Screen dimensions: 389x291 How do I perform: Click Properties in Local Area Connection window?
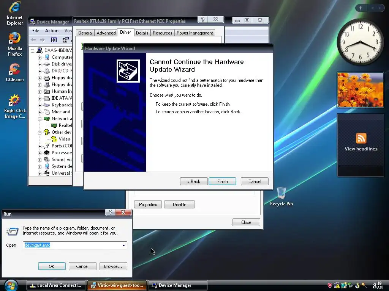148,205
